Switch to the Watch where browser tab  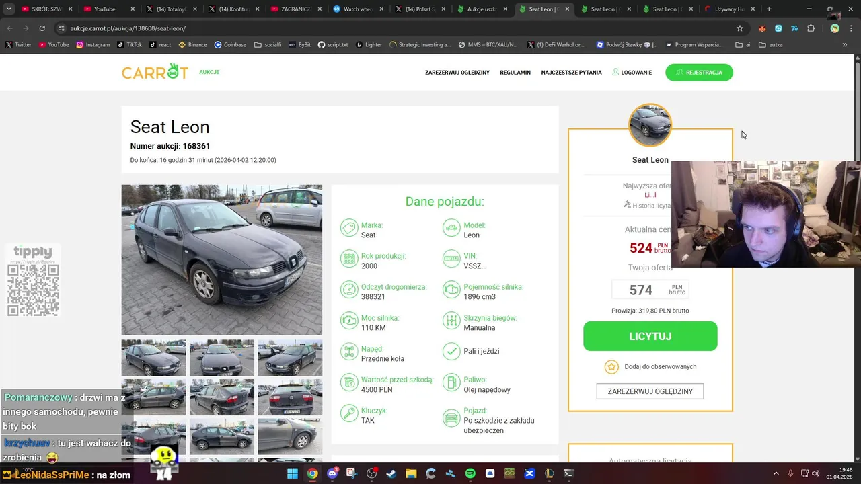[358, 9]
